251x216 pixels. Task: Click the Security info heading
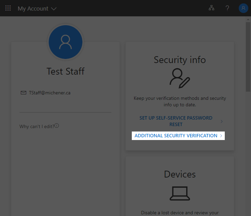click(179, 60)
